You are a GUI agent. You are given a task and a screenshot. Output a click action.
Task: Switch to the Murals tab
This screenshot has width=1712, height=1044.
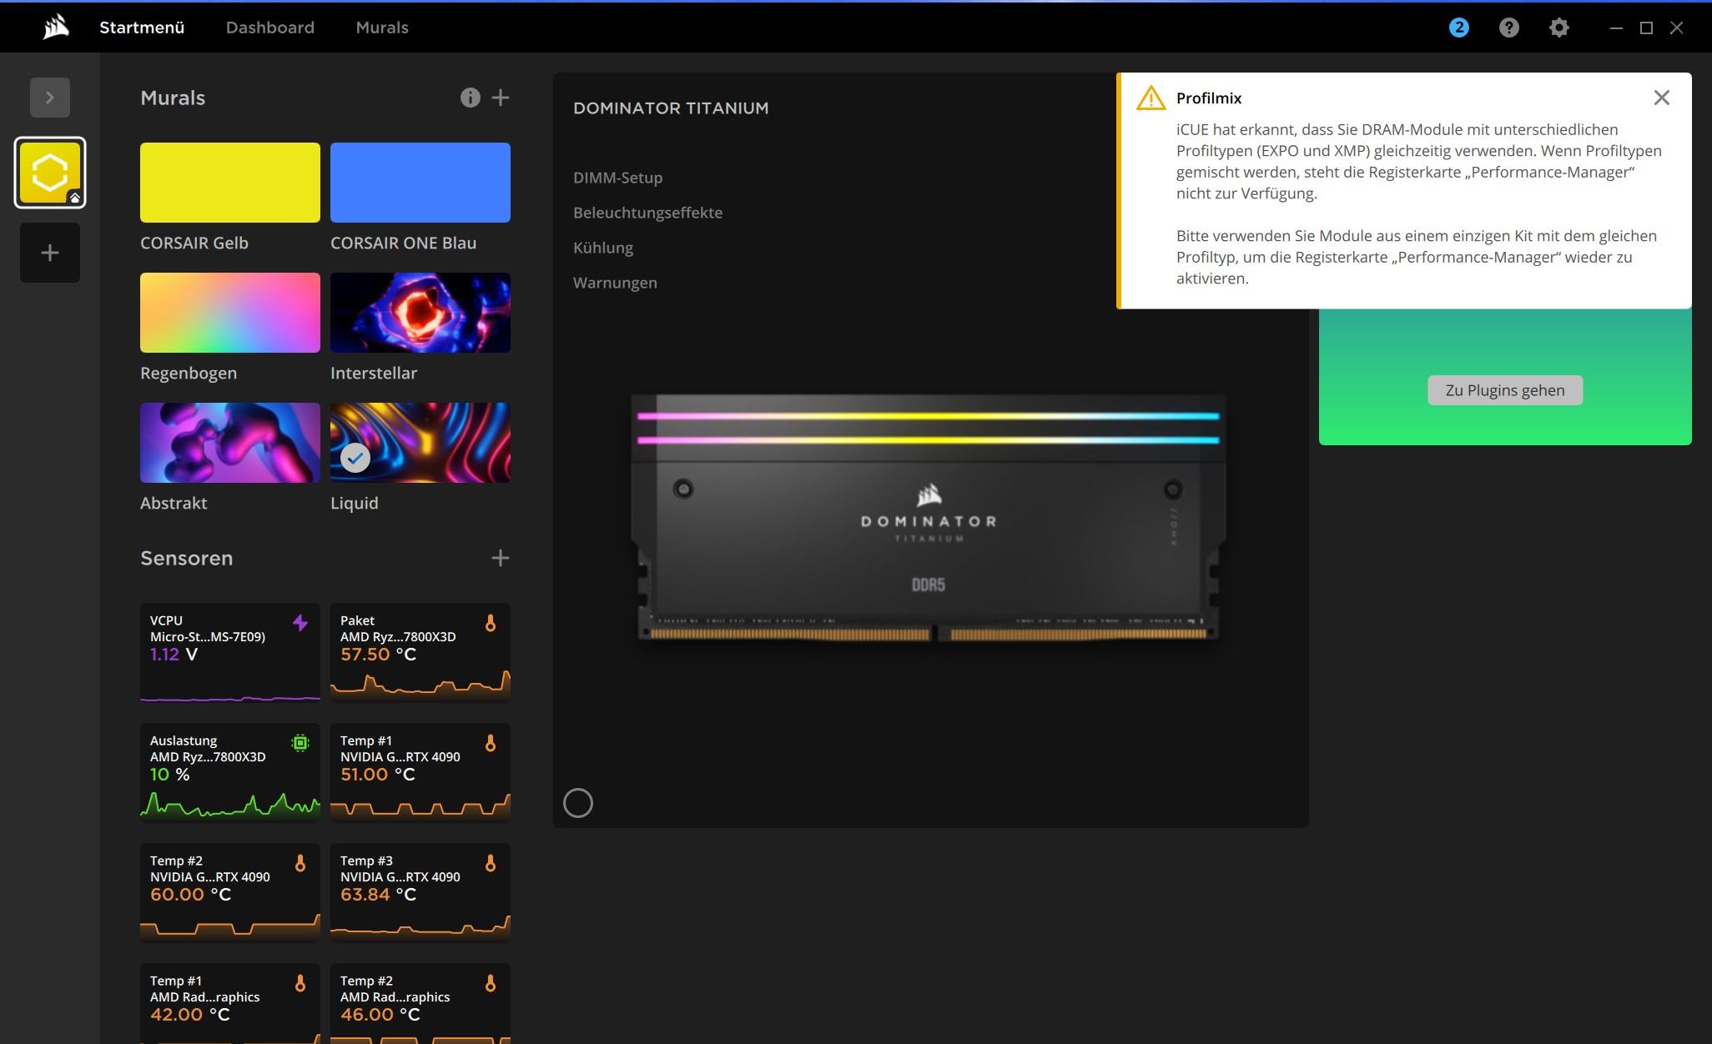pos(382,28)
